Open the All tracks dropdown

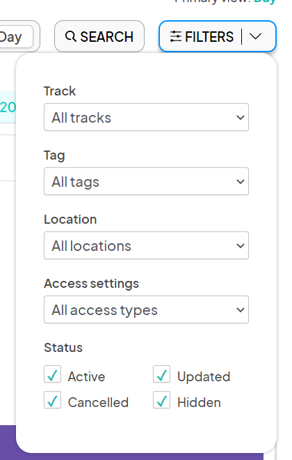146,117
